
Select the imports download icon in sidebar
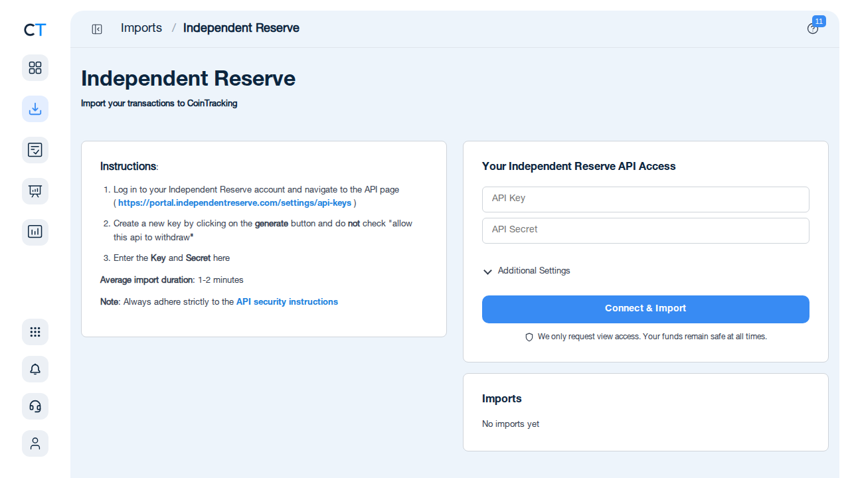click(x=35, y=109)
